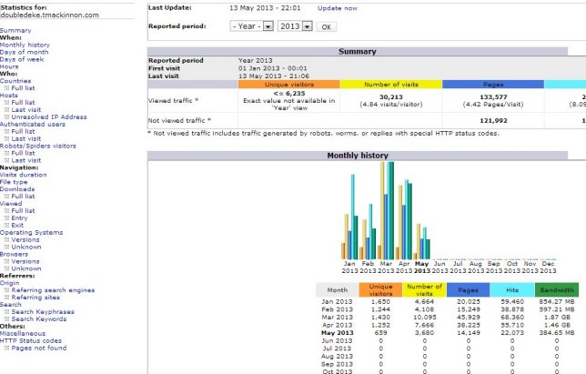Screen dimensions: 586x374
Task: Click the icon beside Referring sites
Action: (x=7, y=297)
